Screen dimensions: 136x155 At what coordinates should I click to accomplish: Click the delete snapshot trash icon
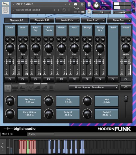(69, 10)
